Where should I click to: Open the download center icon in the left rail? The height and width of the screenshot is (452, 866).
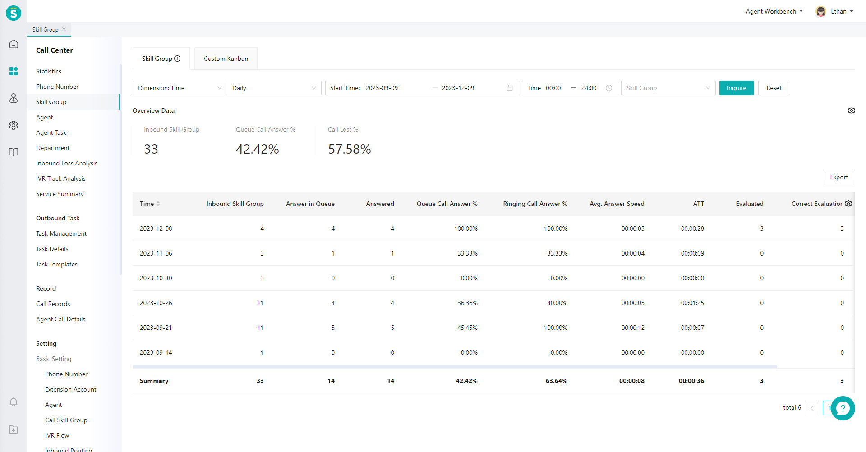point(14,429)
